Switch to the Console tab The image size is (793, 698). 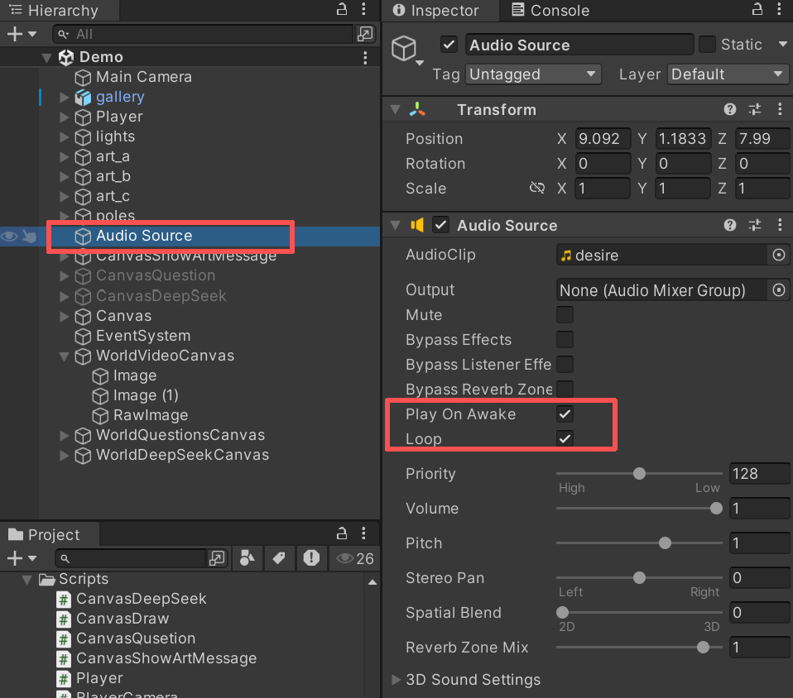point(550,10)
